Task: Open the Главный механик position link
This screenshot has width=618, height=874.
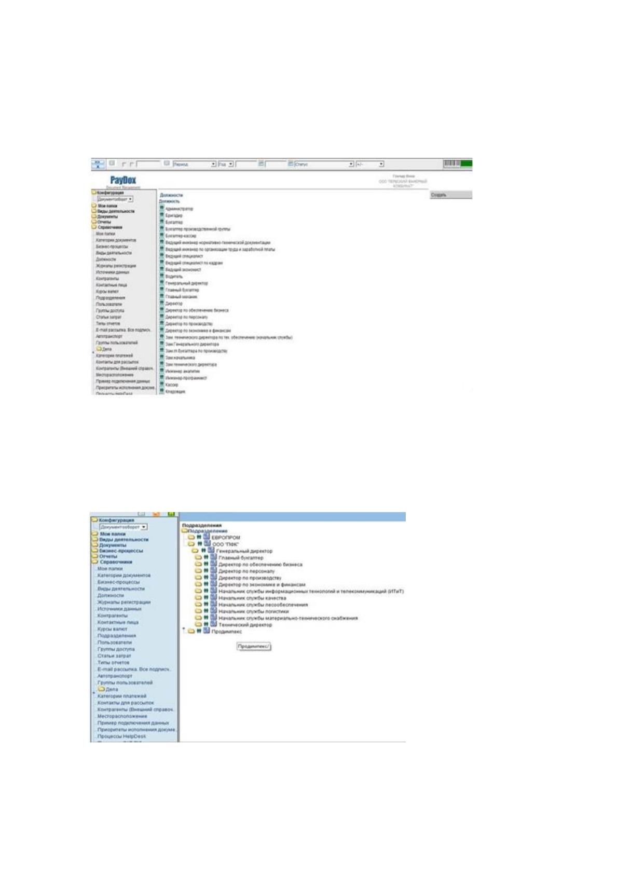Action: coord(182,297)
